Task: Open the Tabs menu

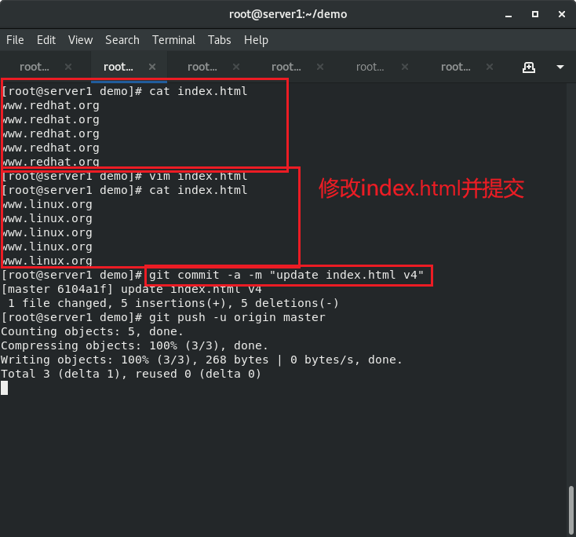Action: (219, 40)
